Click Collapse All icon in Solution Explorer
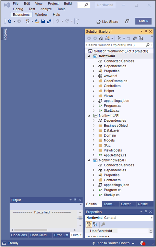Screen dimensions: 156x247 (x=135, y=38)
